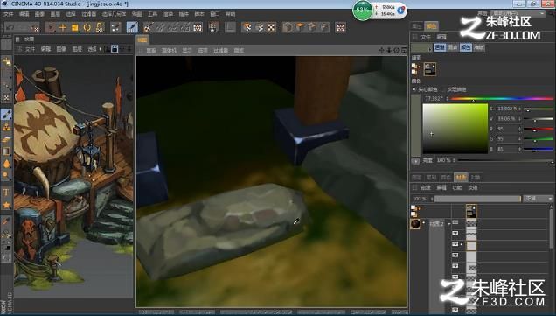Click the unhighlighted mode button beside the channel button
This screenshot has height=316, width=556.
[x=453, y=47]
